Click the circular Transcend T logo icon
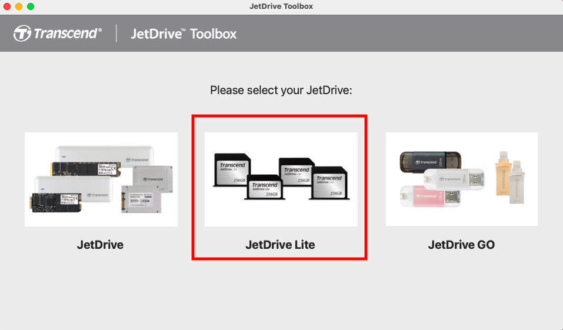This screenshot has height=330, width=563. [22, 34]
